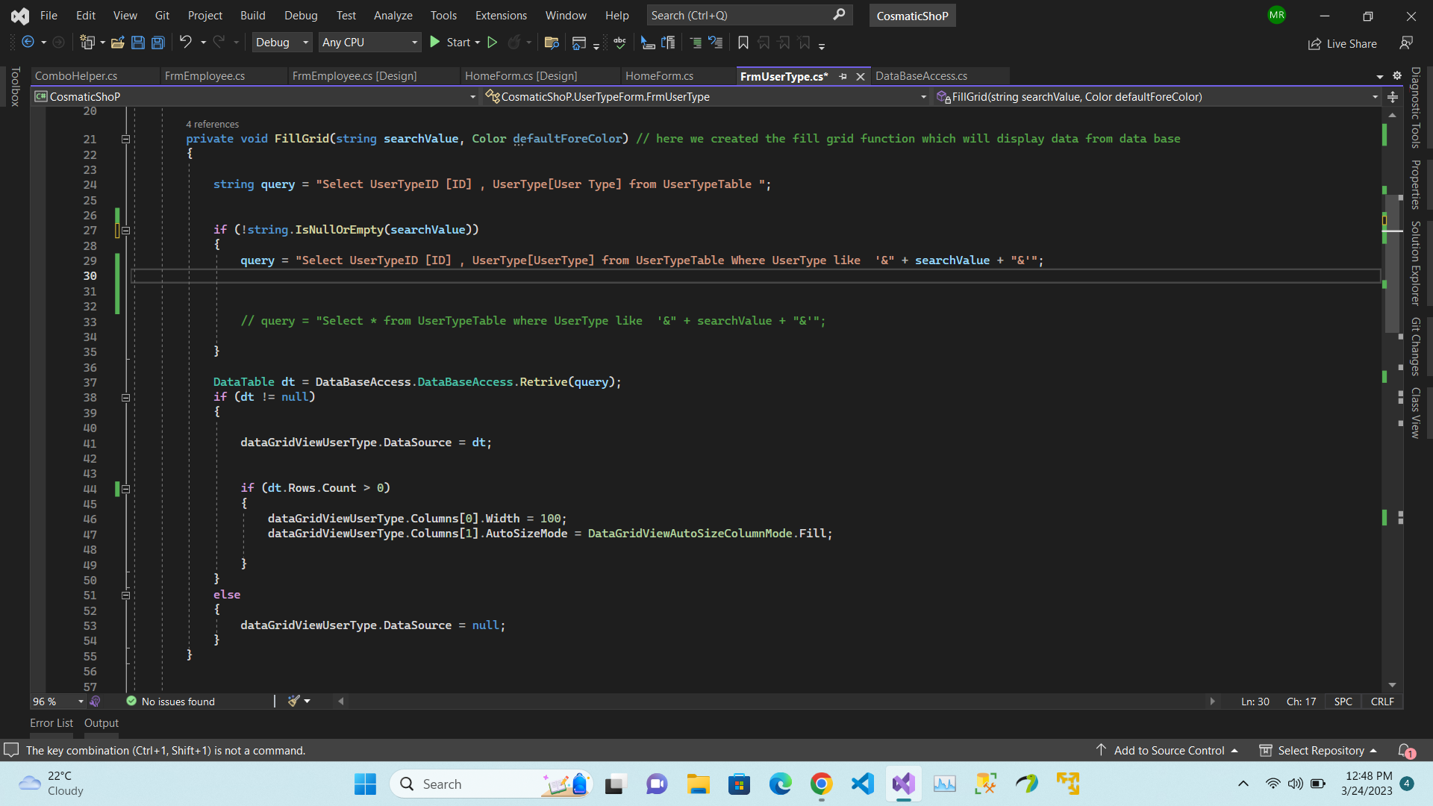
Task: Open Google Chrome from the taskbar
Action: 822,784
